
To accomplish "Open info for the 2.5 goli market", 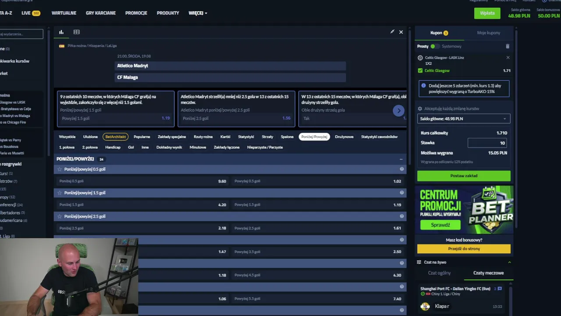I will (401, 216).
